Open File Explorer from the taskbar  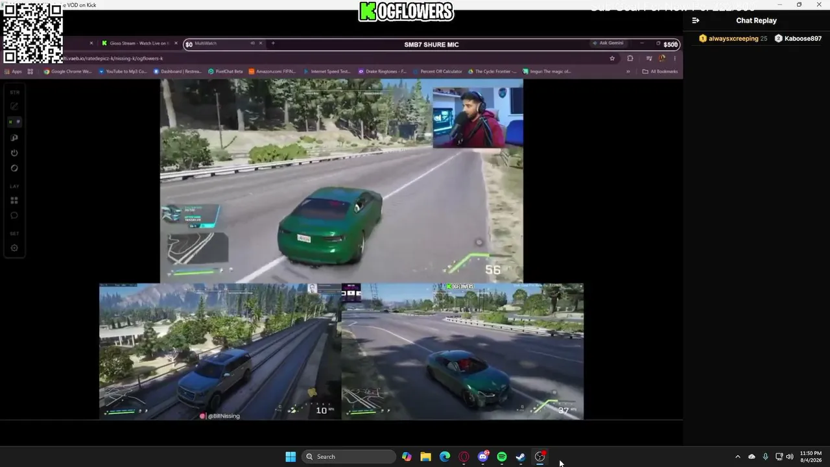point(425,457)
